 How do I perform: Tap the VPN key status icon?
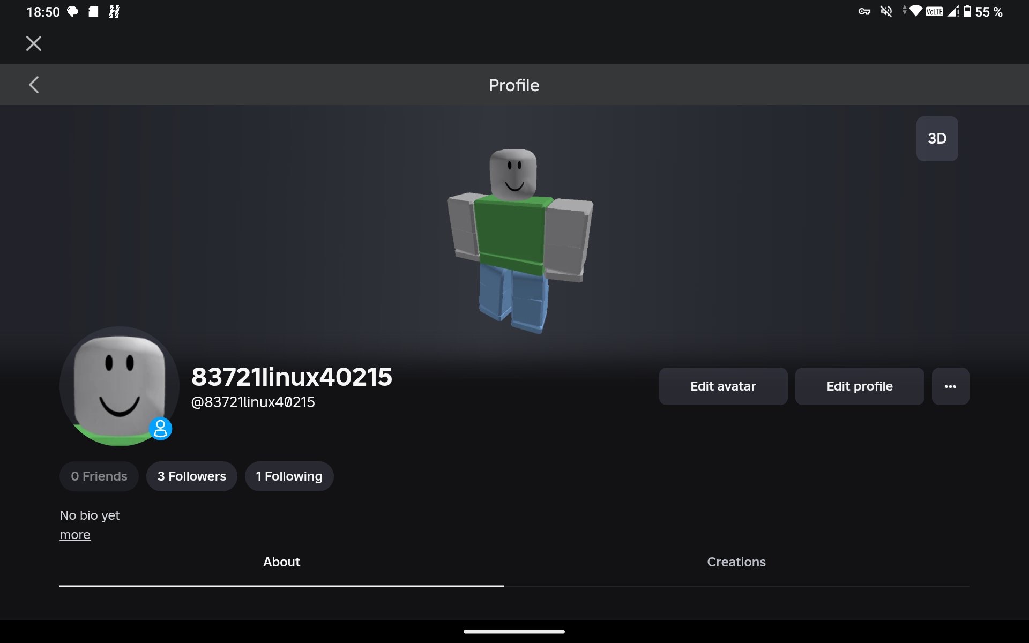pos(864,12)
